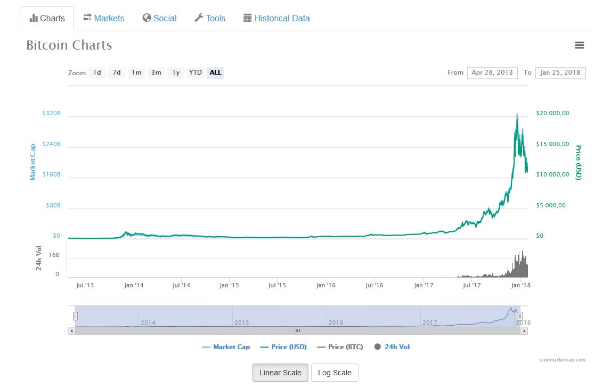Hide the Price (USD) series via legend
This screenshot has width=611, height=387.
click(283, 347)
